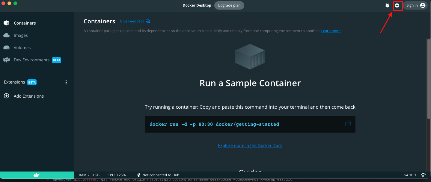Click the Docker Desktop window title

[x=197, y=5]
